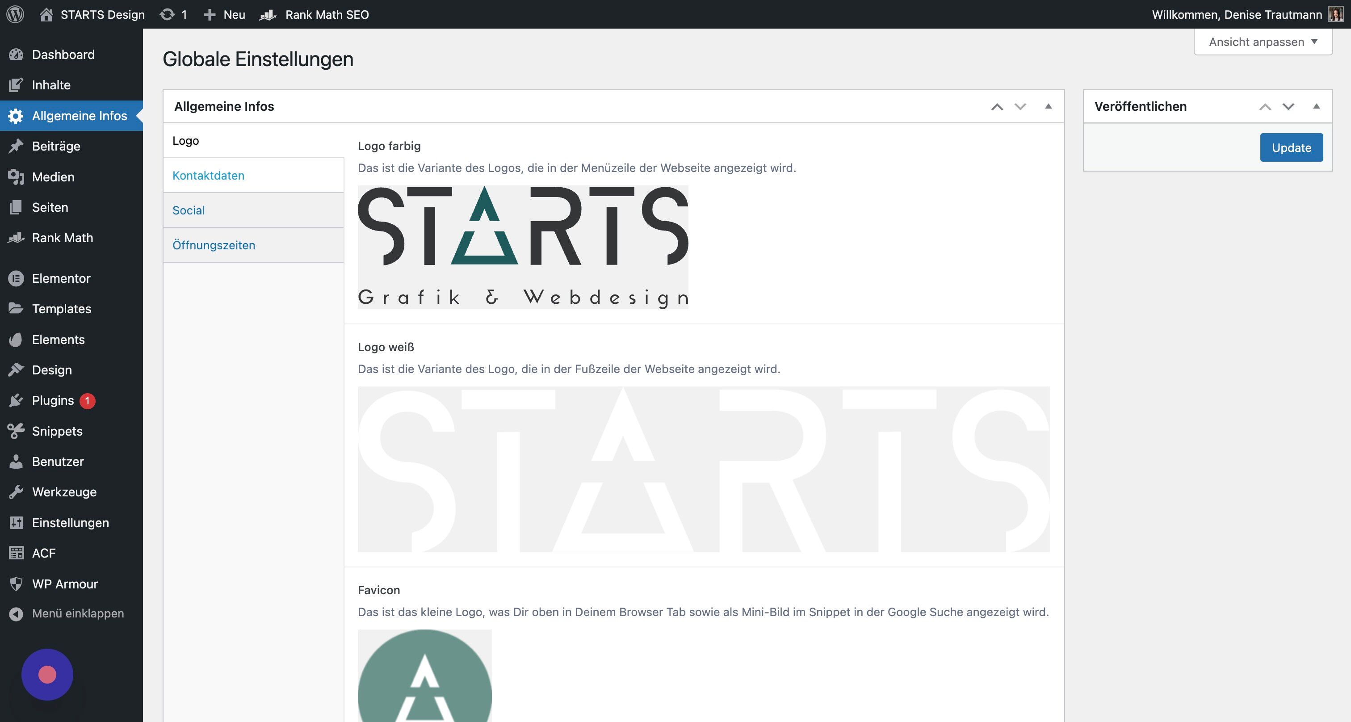Image resolution: width=1351 pixels, height=722 pixels.
Task: Move Veröffentlichen panel up
Action: coord(1265,106)
